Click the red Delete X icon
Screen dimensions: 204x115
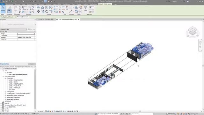60,12
